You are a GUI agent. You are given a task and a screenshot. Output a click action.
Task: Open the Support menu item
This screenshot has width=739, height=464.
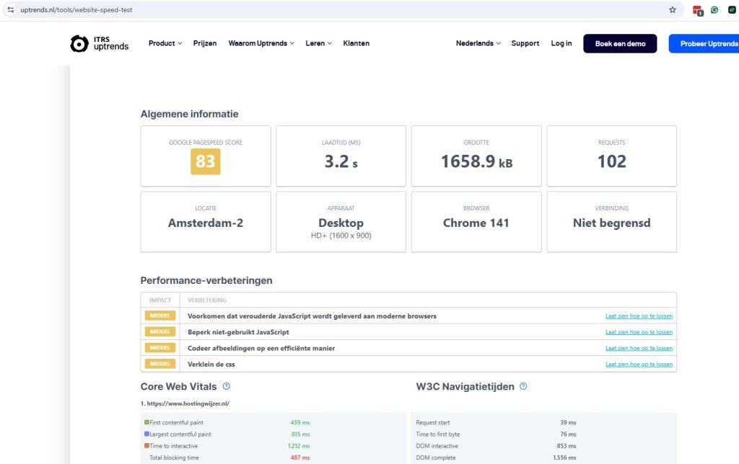525,43
